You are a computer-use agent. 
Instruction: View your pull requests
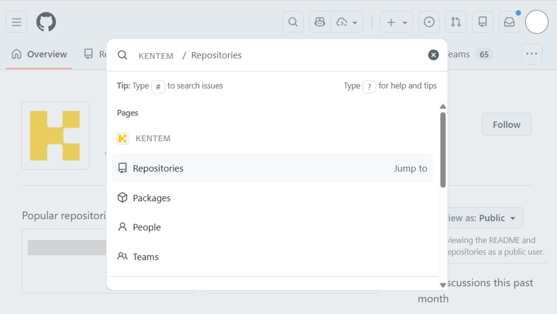coord(456,21)
